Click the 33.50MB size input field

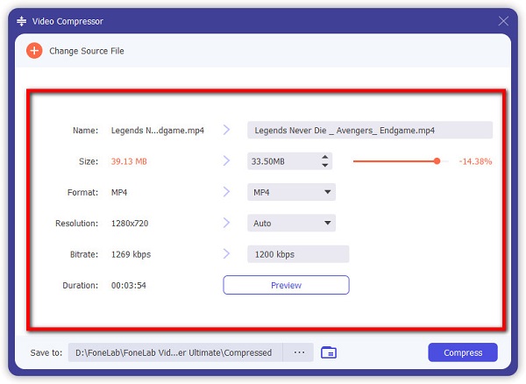click(290, 161)
